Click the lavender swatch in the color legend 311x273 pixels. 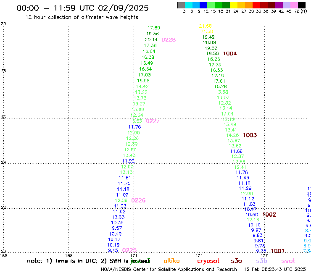point(286,5)
